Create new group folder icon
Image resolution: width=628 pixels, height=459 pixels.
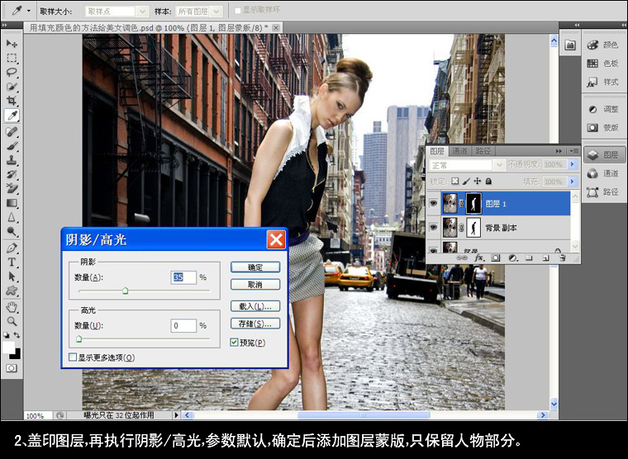pyautogui.click(x=529, y=258)
